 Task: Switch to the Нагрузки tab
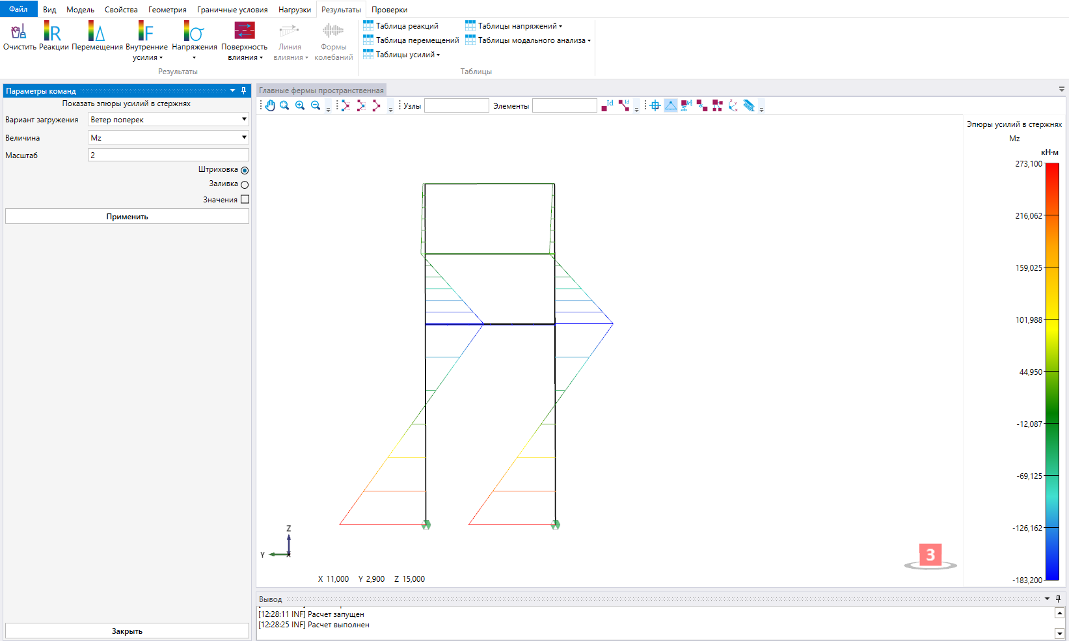click(295, 10)
